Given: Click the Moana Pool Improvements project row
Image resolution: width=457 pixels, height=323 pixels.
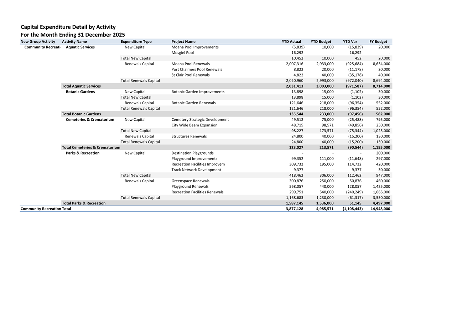Looking at the screenshot, I should 195,47.
